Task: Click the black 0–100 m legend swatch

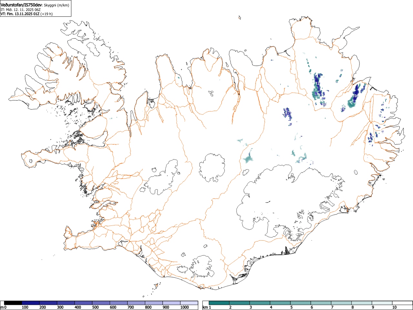Action: (13, 303)
